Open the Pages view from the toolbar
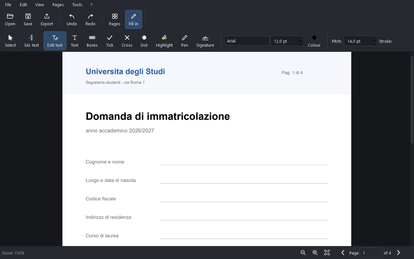The image size is (414, 259). tap(114, 19)
